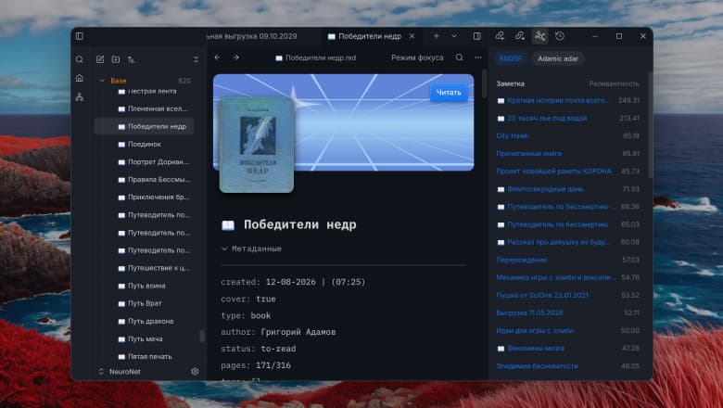Open search via left ribbon magnifier
The width and height of the screenshot is (723, 408).
pyautogui.click(x=80, y=59)
